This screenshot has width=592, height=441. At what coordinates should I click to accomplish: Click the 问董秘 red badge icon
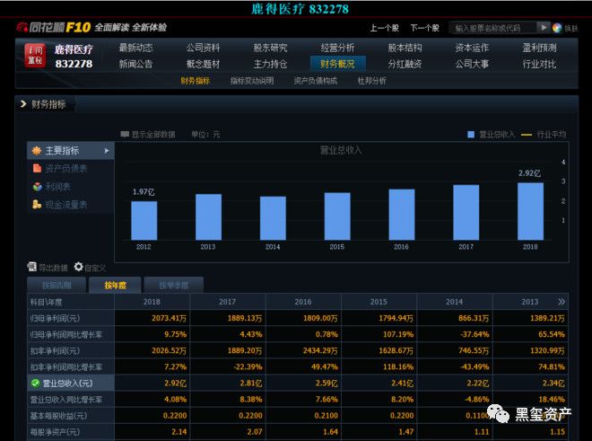point(35,56)
